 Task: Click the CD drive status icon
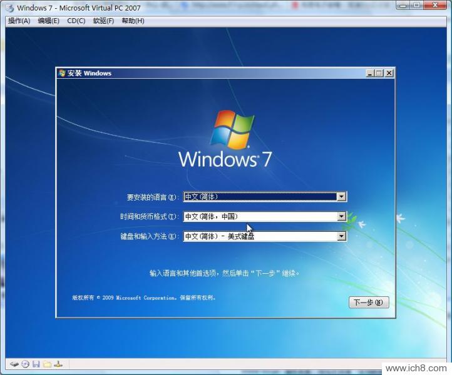click(26, 364)
